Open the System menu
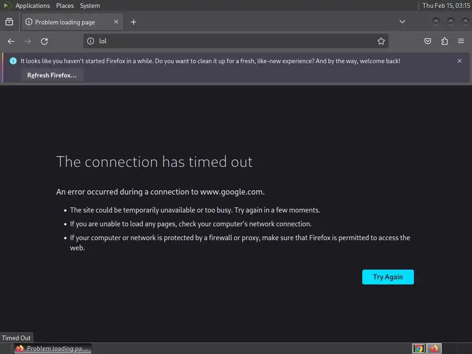The image size is (472, 354). (x=90, y=6)
